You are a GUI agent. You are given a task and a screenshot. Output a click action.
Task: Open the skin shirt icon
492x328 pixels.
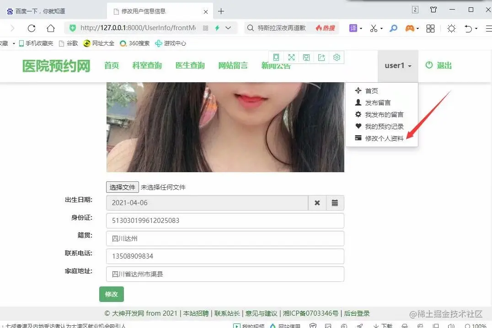pos(433,10)
